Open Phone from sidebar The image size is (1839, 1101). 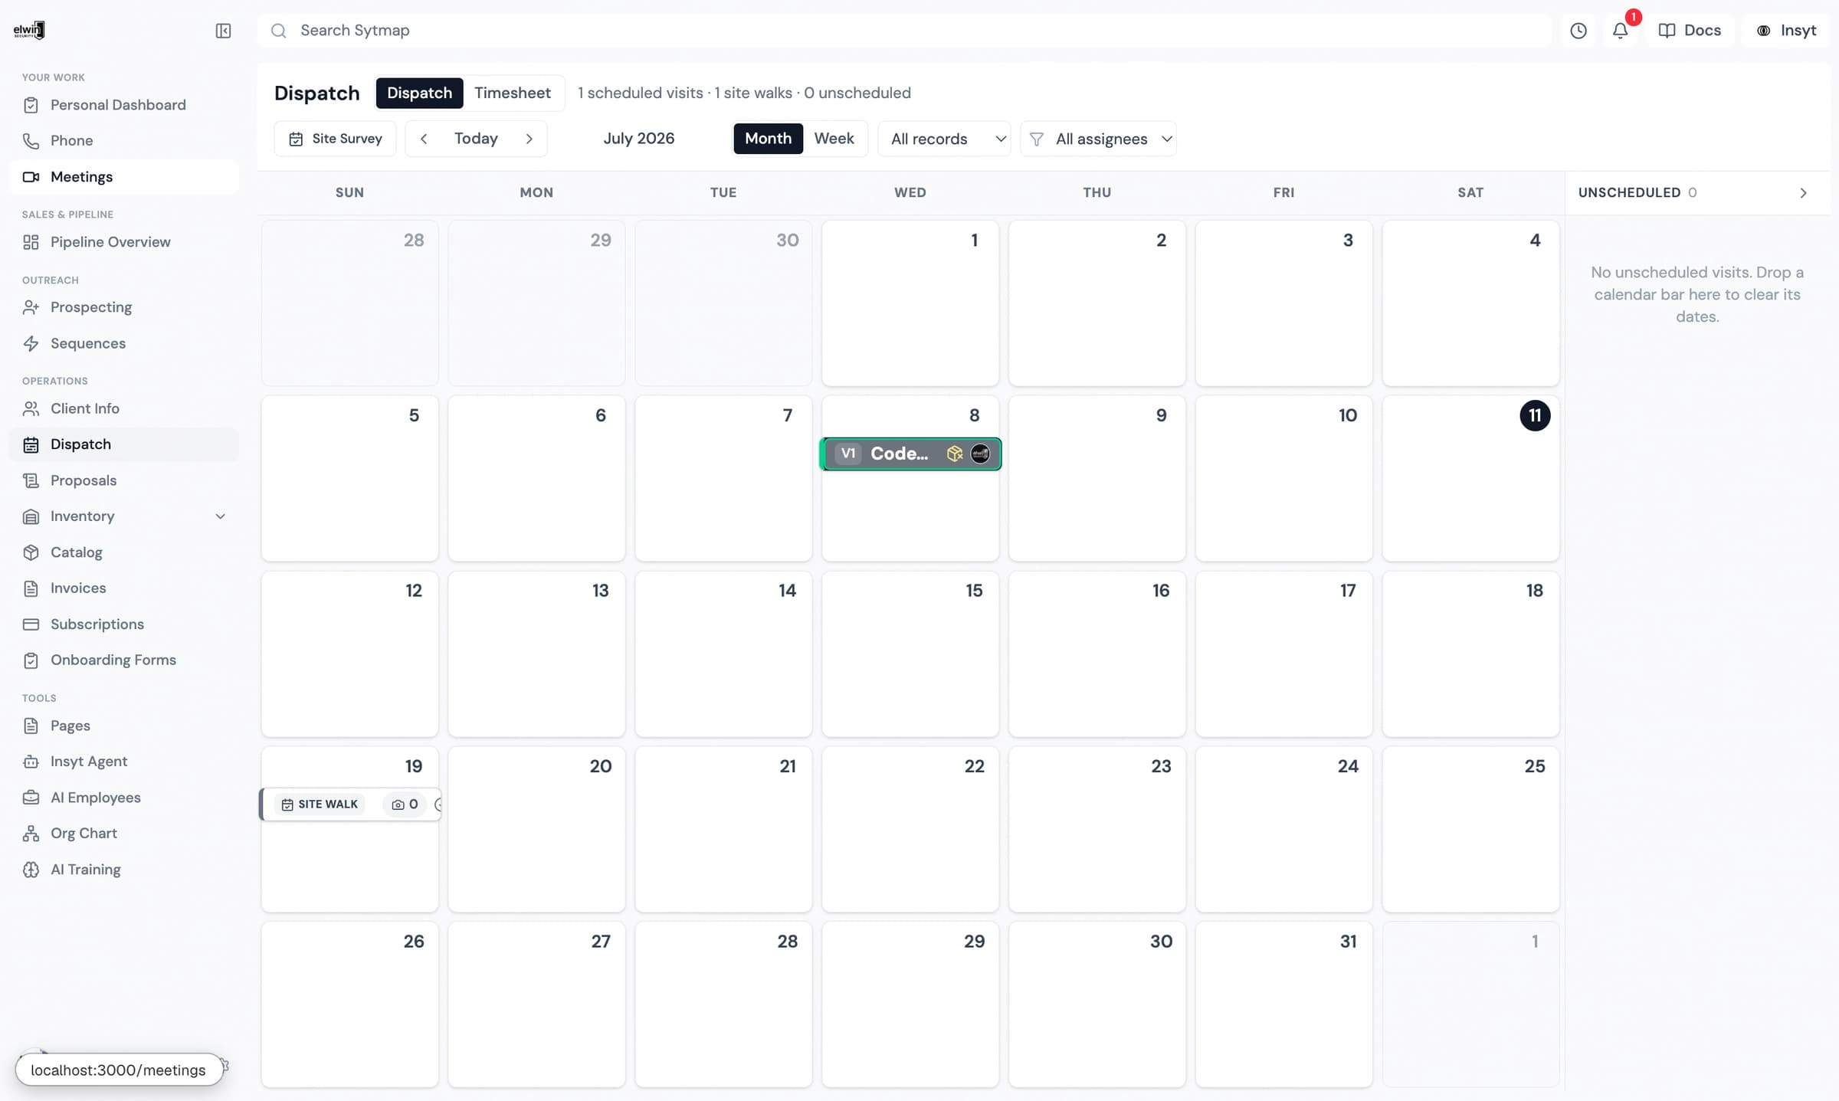coord(124,141)
